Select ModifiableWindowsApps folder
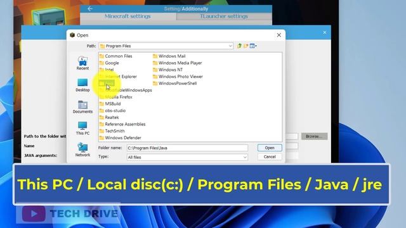 126,90
